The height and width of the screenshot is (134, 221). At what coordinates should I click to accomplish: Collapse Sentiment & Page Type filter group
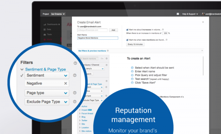(x=22, y=69)
